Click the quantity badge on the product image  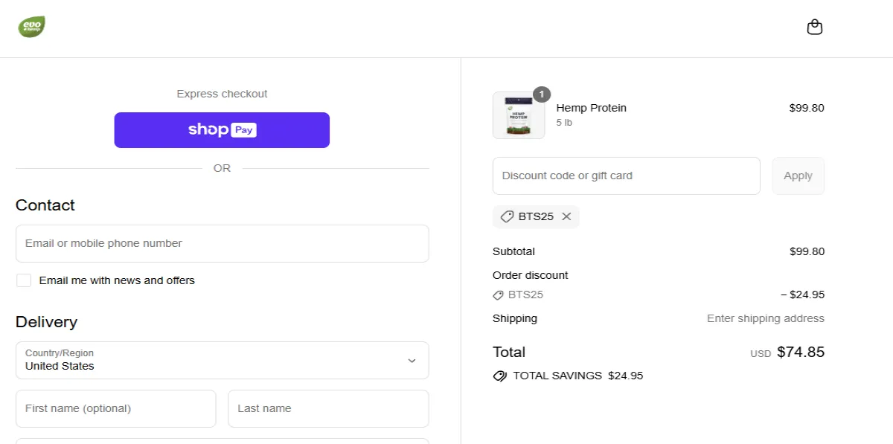(x=541, y=94)
